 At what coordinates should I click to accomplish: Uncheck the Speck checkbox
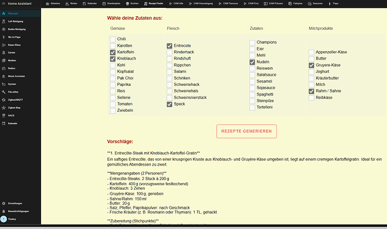(169, 104)
